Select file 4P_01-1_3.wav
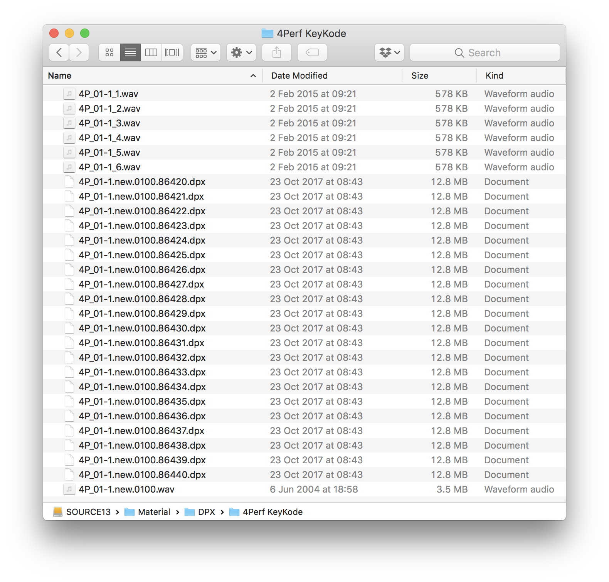 304,123
